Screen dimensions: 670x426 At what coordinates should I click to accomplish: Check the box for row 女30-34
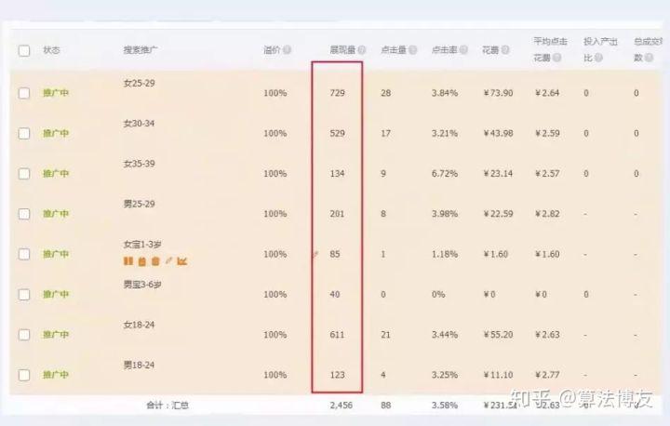pyautogui.click(x=24, y=133)
